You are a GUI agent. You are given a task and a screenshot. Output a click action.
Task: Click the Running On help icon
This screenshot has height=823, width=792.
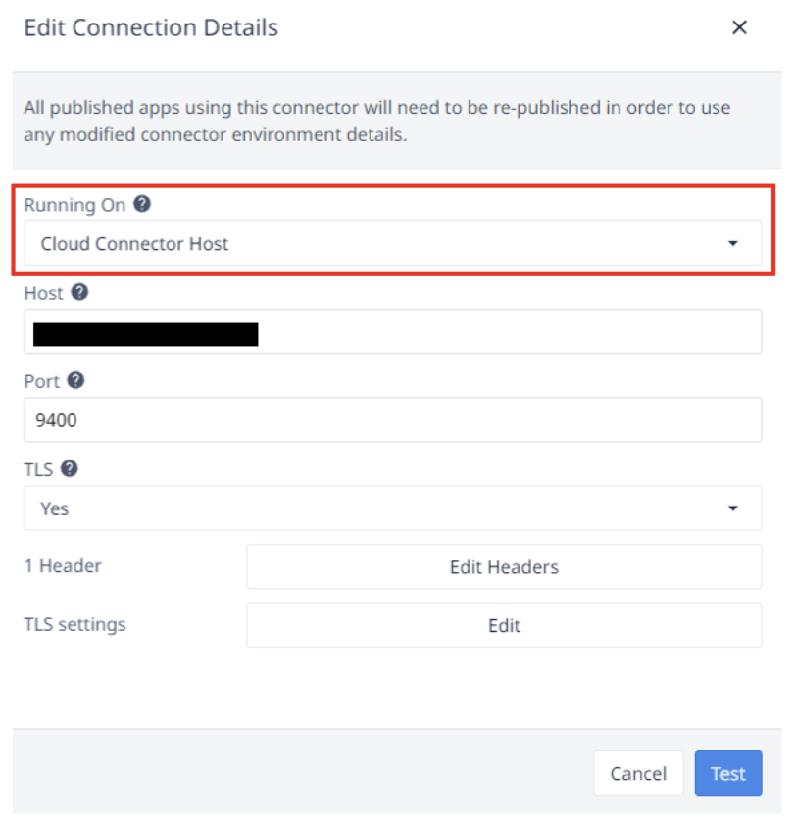pyautogui.click(x=143, y=205)
